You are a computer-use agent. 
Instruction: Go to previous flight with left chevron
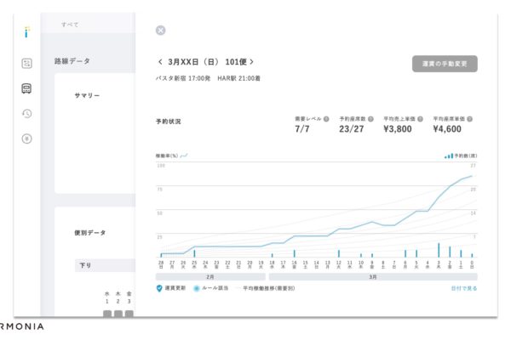coord(160,62)
